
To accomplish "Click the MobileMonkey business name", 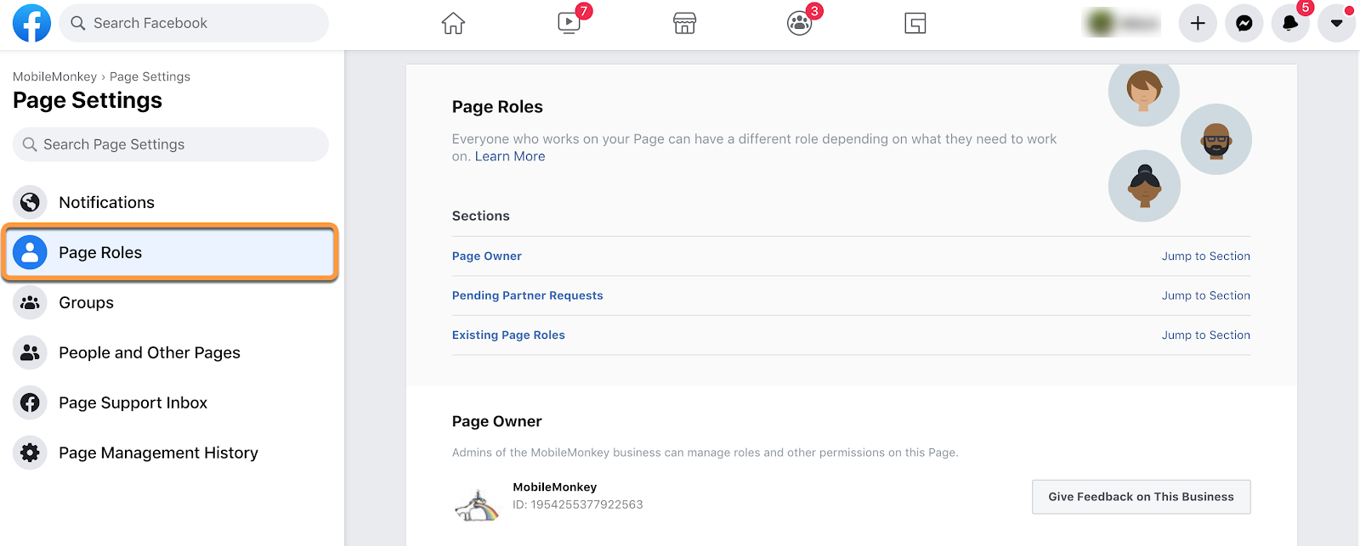I will coord(555,487).
